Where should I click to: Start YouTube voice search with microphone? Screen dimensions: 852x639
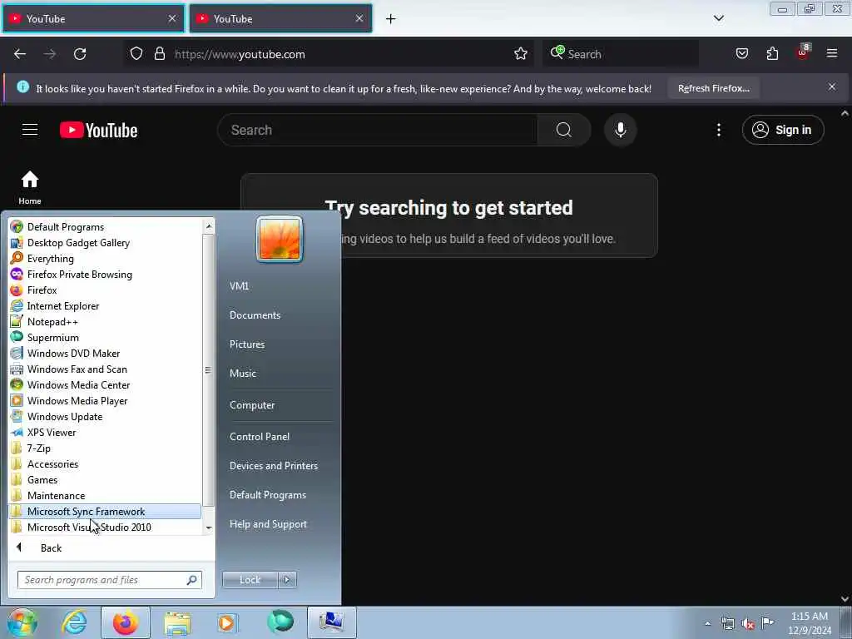point(620,130)
